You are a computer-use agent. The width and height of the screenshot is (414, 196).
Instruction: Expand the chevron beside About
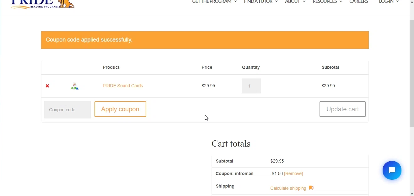[x=304, y=2]
